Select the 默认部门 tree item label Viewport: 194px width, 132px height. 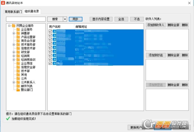click(x=27, y=90)
